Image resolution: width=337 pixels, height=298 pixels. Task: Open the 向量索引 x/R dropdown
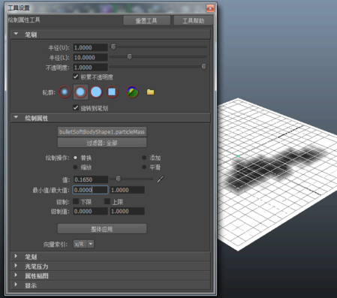[83, 244]
